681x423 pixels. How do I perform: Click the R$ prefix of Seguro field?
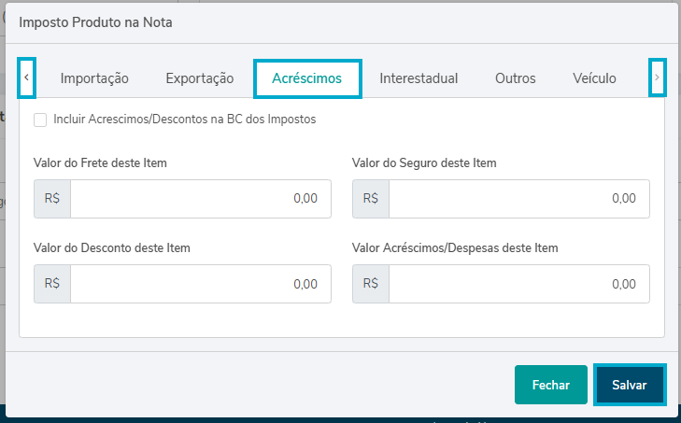click(371, 199)
